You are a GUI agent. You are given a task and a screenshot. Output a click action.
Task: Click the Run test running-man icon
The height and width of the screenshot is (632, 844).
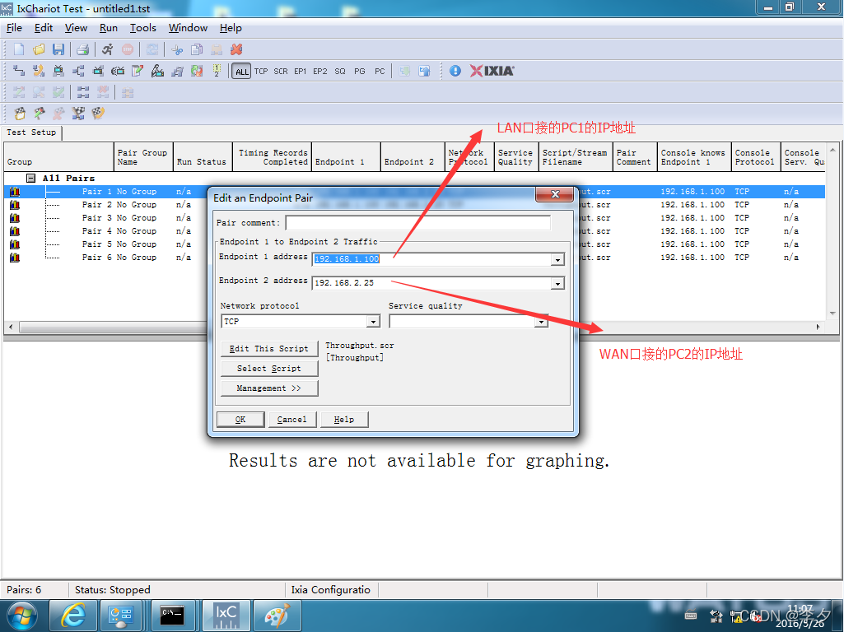click(107, 50)
